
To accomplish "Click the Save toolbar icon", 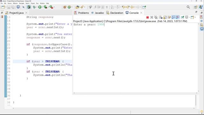I will point(9,7).
